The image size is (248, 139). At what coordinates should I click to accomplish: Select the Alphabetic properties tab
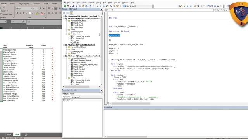click(x=66, y=97)
